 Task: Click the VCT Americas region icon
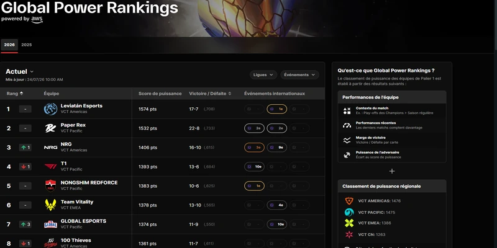pos(349,201)
